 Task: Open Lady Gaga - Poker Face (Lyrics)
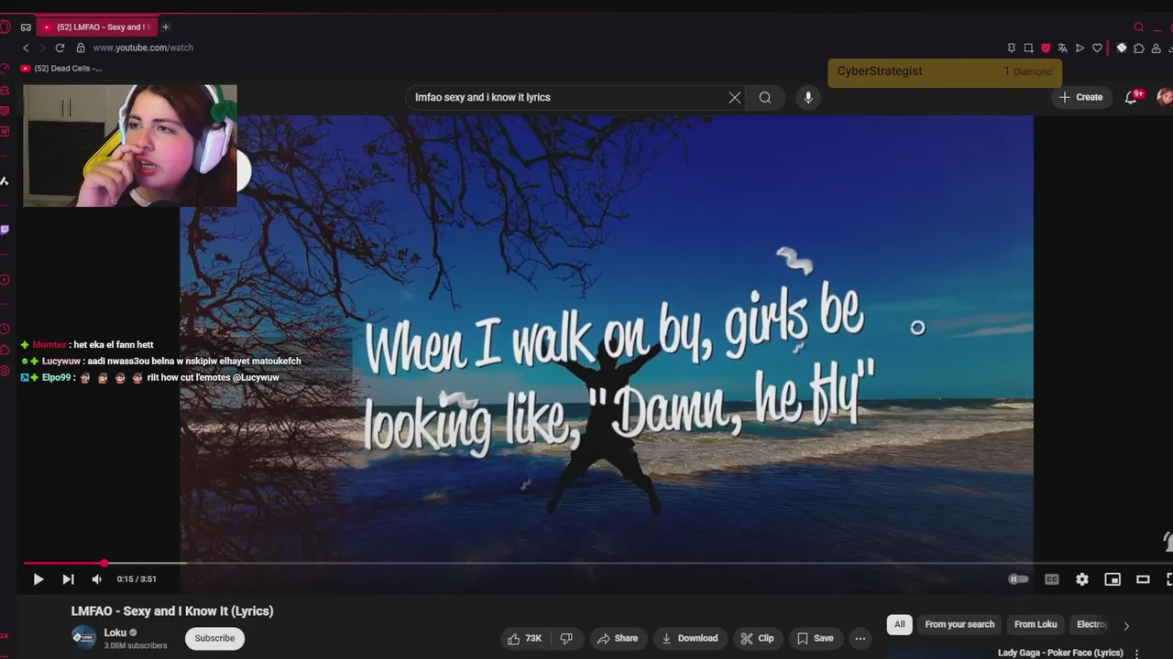pos(1060,653)
